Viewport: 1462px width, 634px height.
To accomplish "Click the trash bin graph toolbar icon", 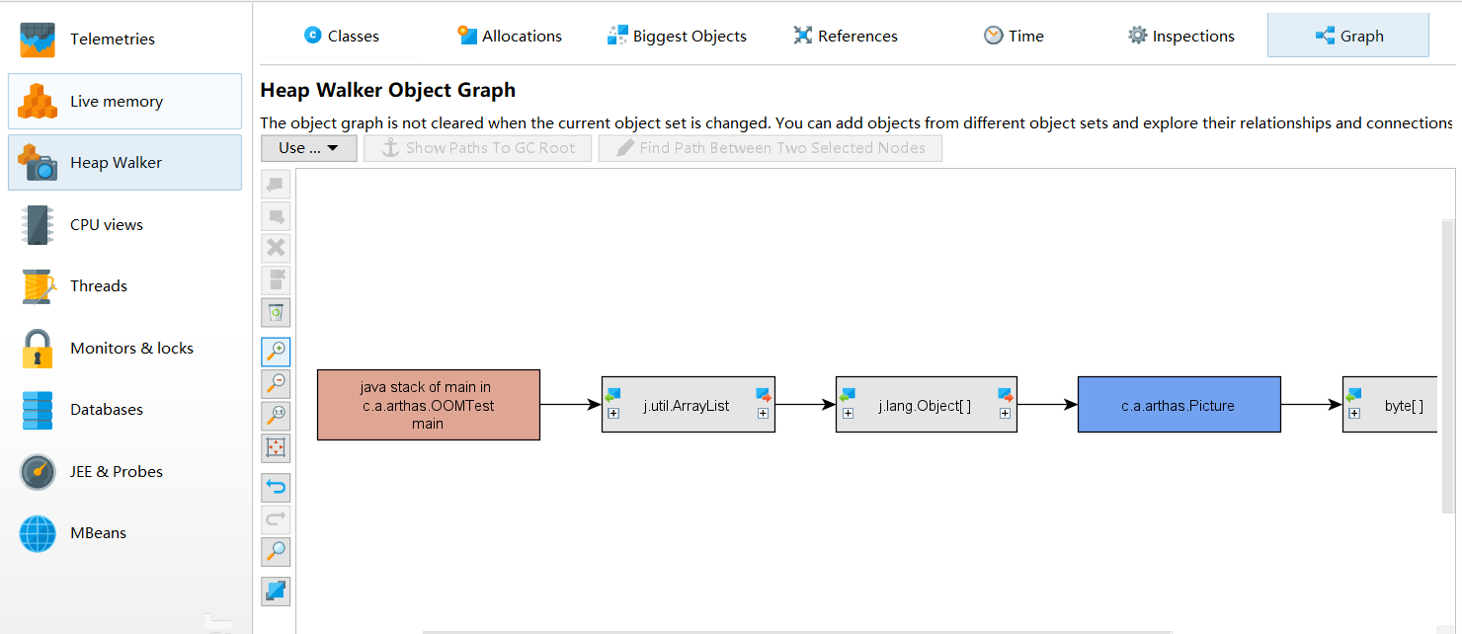I will coord(277,313).
